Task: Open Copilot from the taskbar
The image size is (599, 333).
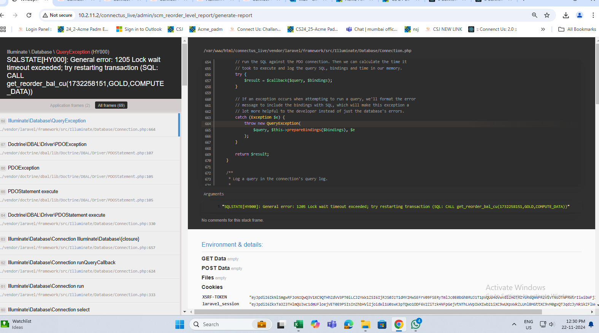Action: pos(315,324)
